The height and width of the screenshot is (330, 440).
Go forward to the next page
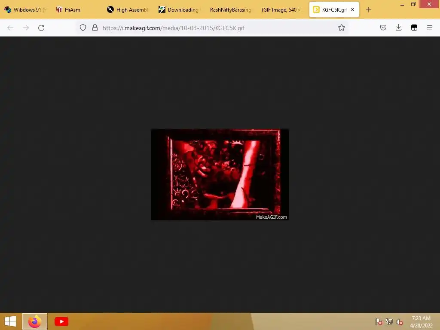click(x=26, y=28)
